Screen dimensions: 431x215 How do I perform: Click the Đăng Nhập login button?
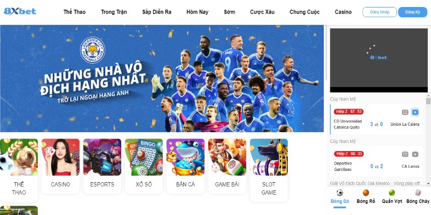380,12
